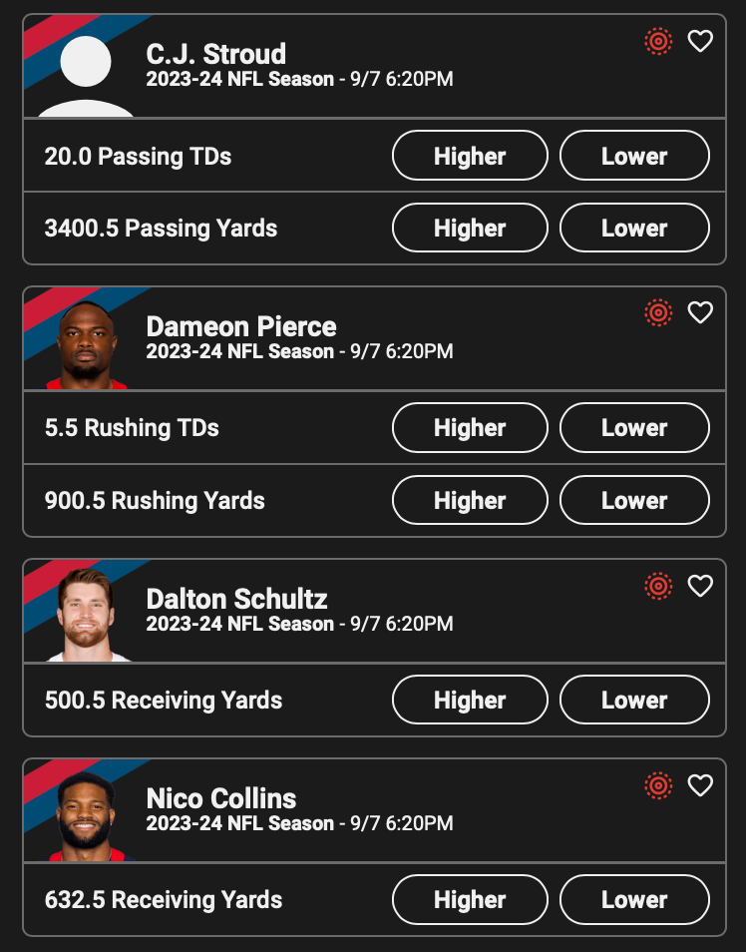Viewport: 746px width, 952px height.
Task: Pick Higher for Dalton Schultz's 500.5 Receiving Yards
Action: 470,701
